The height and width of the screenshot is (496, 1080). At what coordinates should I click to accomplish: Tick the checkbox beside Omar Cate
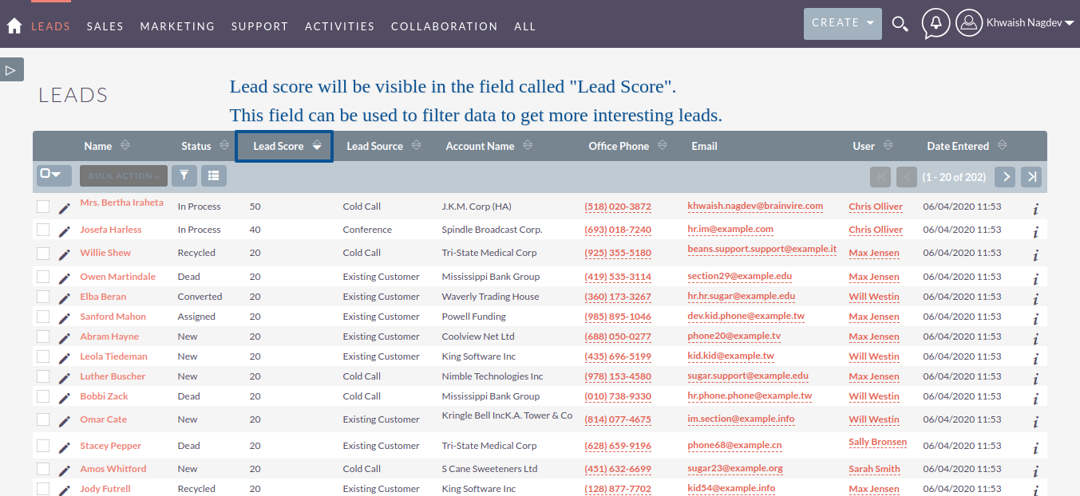coord(43,419)
